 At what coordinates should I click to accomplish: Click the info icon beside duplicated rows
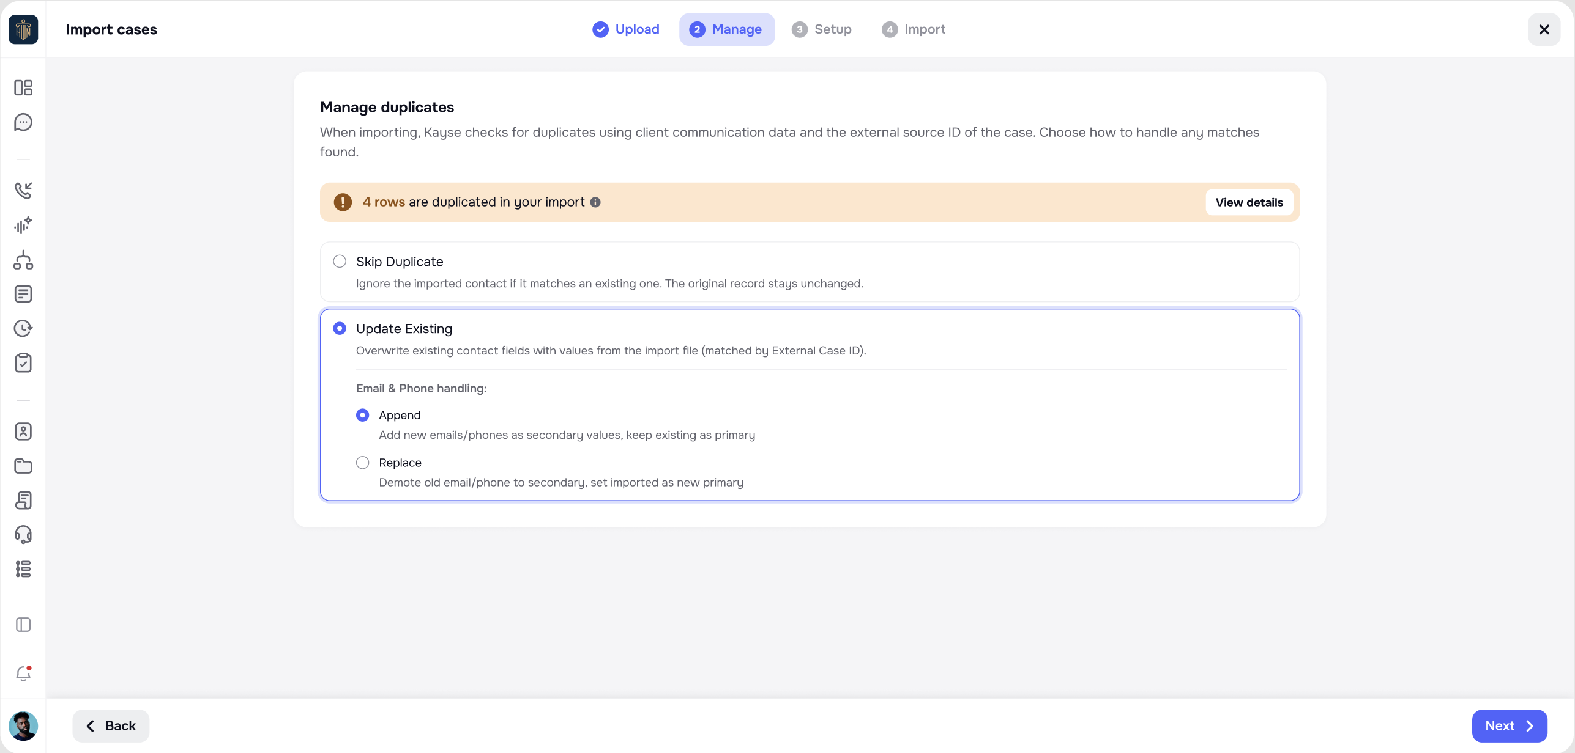click(x=595, y=202)
